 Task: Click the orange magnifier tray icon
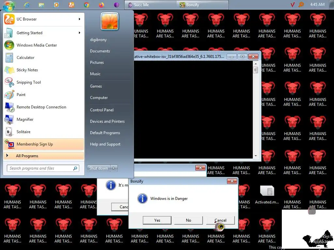[301, 5]
